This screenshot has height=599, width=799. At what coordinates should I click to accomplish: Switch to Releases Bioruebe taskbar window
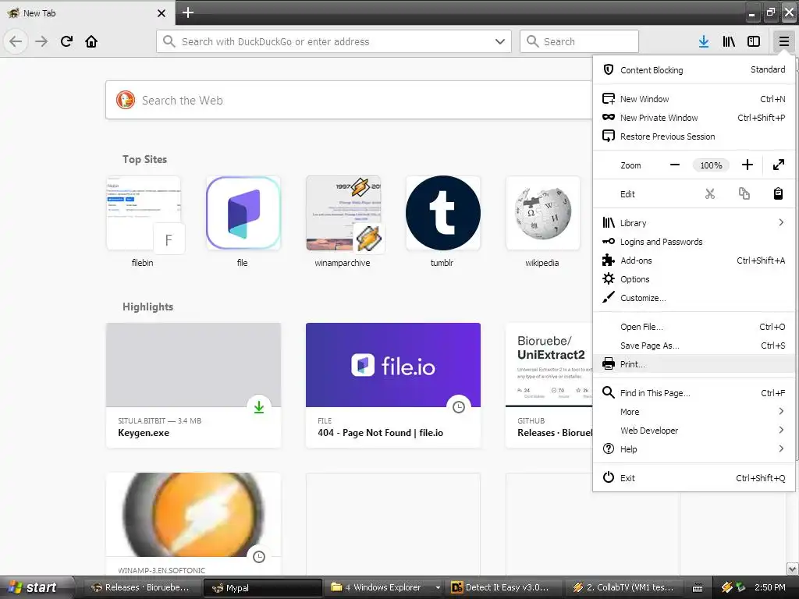(142, 587)
